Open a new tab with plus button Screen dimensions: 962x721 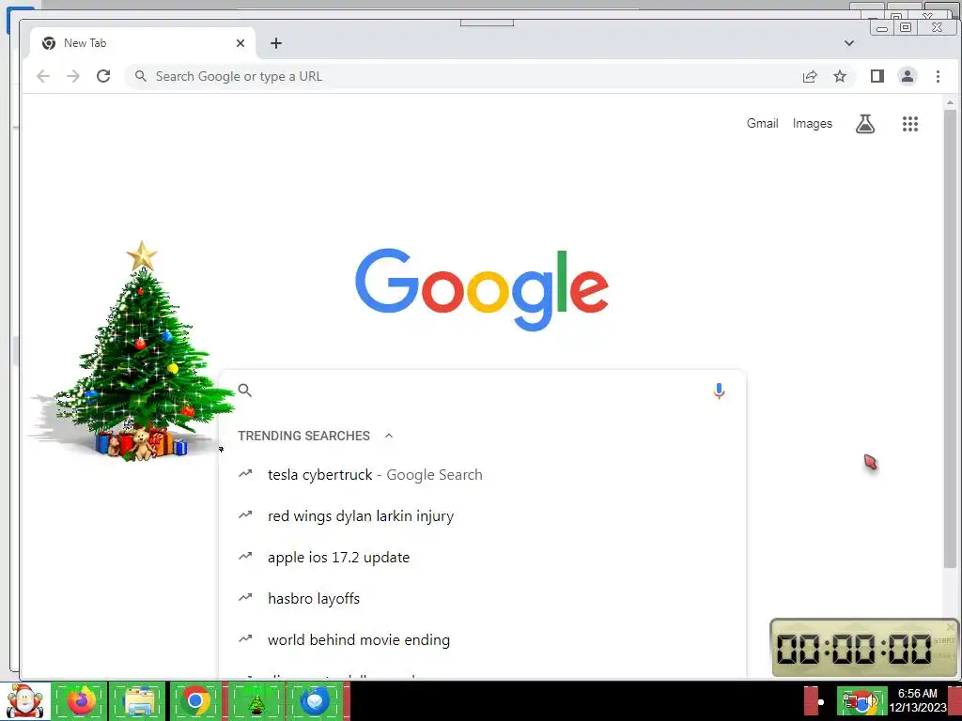[x=276, y=43]
